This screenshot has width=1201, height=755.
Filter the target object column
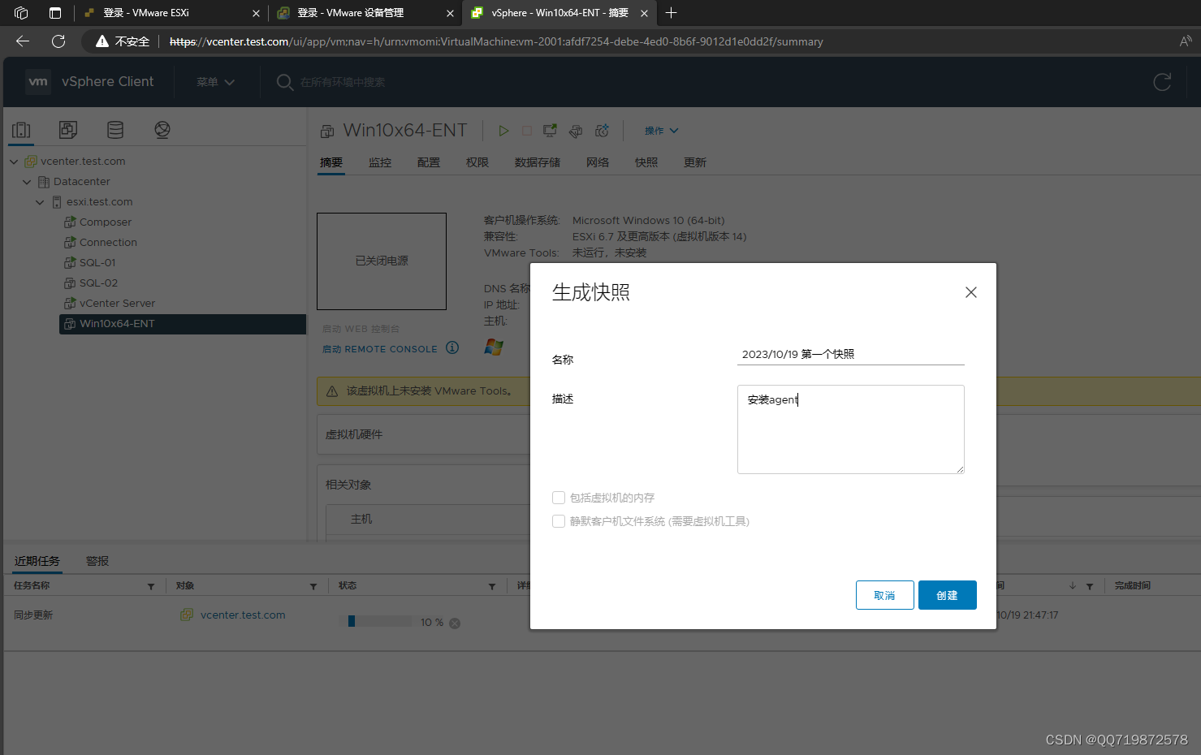click(x=313, y=586)
